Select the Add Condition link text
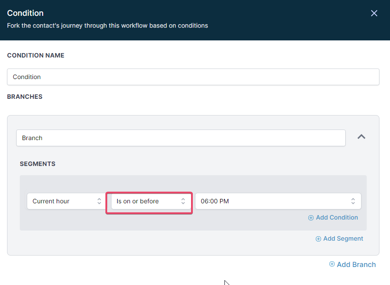 337,217
